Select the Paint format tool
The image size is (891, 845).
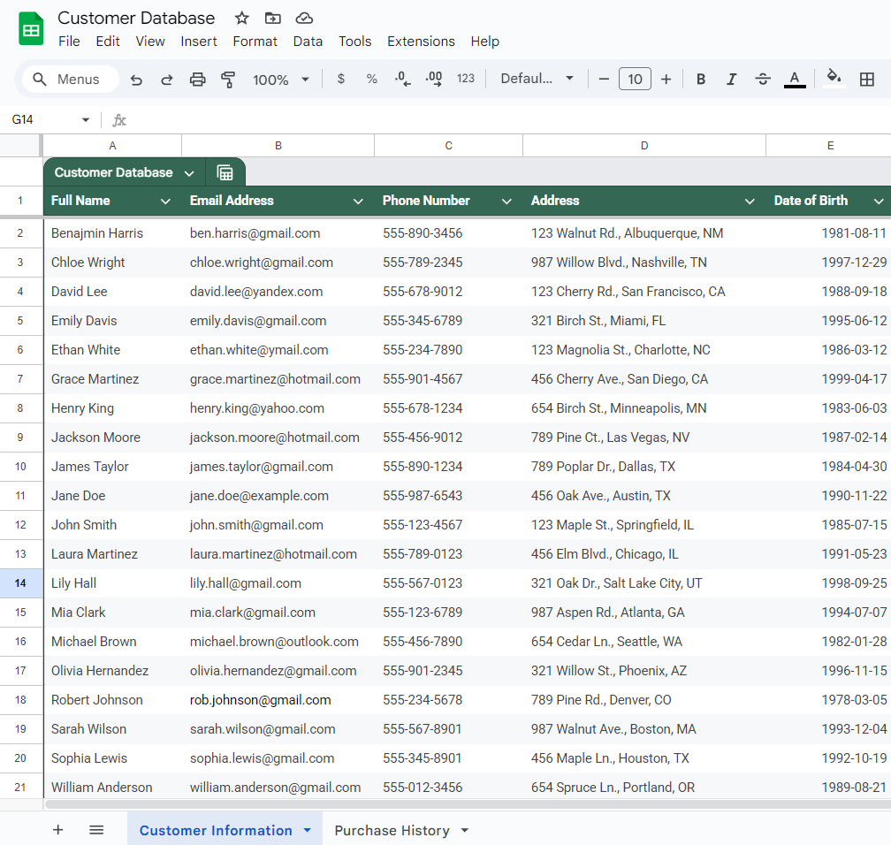pos(228,80)
